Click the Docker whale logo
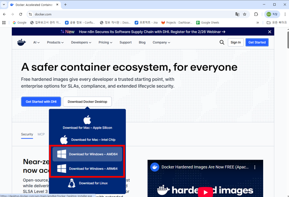The height and width of the screenshot is (197, 289). click(x=21, y=43)
